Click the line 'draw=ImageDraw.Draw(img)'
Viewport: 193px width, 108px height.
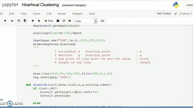pyautogui.click(x=54, y=44)
